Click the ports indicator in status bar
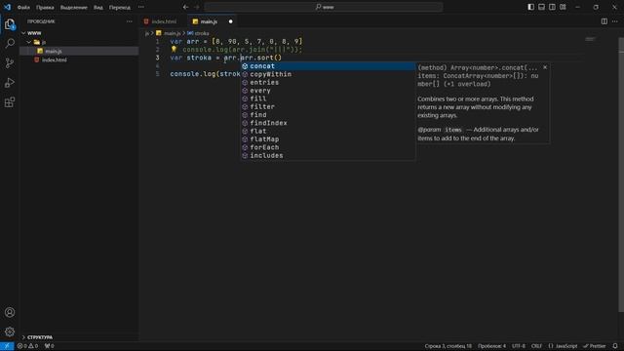This screenshot has height=351, width=624. (50, 346)
